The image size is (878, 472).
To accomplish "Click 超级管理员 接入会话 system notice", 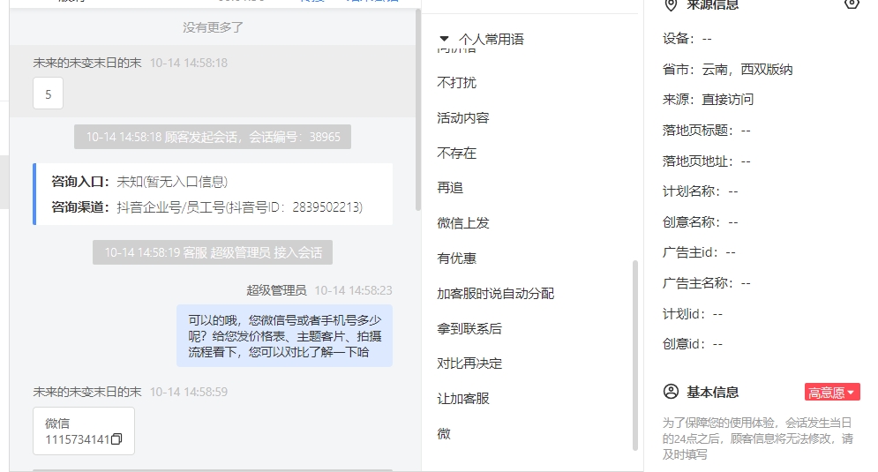I will 213,252.
